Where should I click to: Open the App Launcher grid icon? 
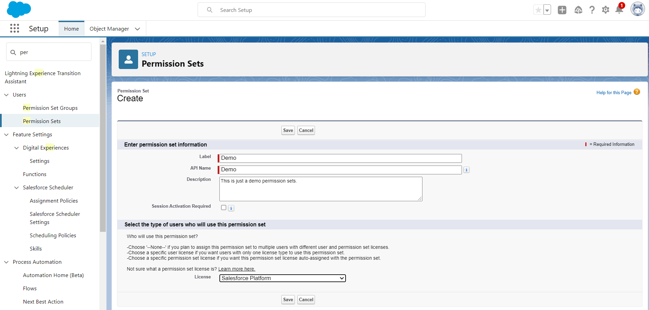coord(15,29)
